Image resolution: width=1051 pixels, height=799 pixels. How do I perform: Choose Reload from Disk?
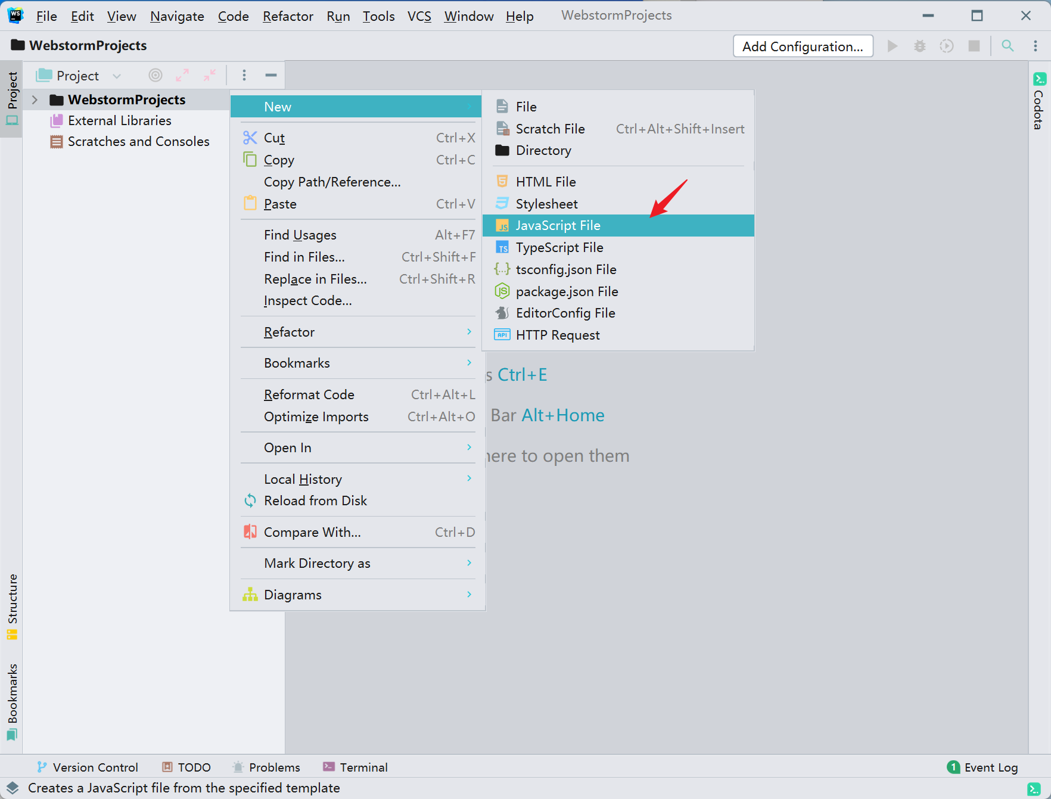(357, 500)
